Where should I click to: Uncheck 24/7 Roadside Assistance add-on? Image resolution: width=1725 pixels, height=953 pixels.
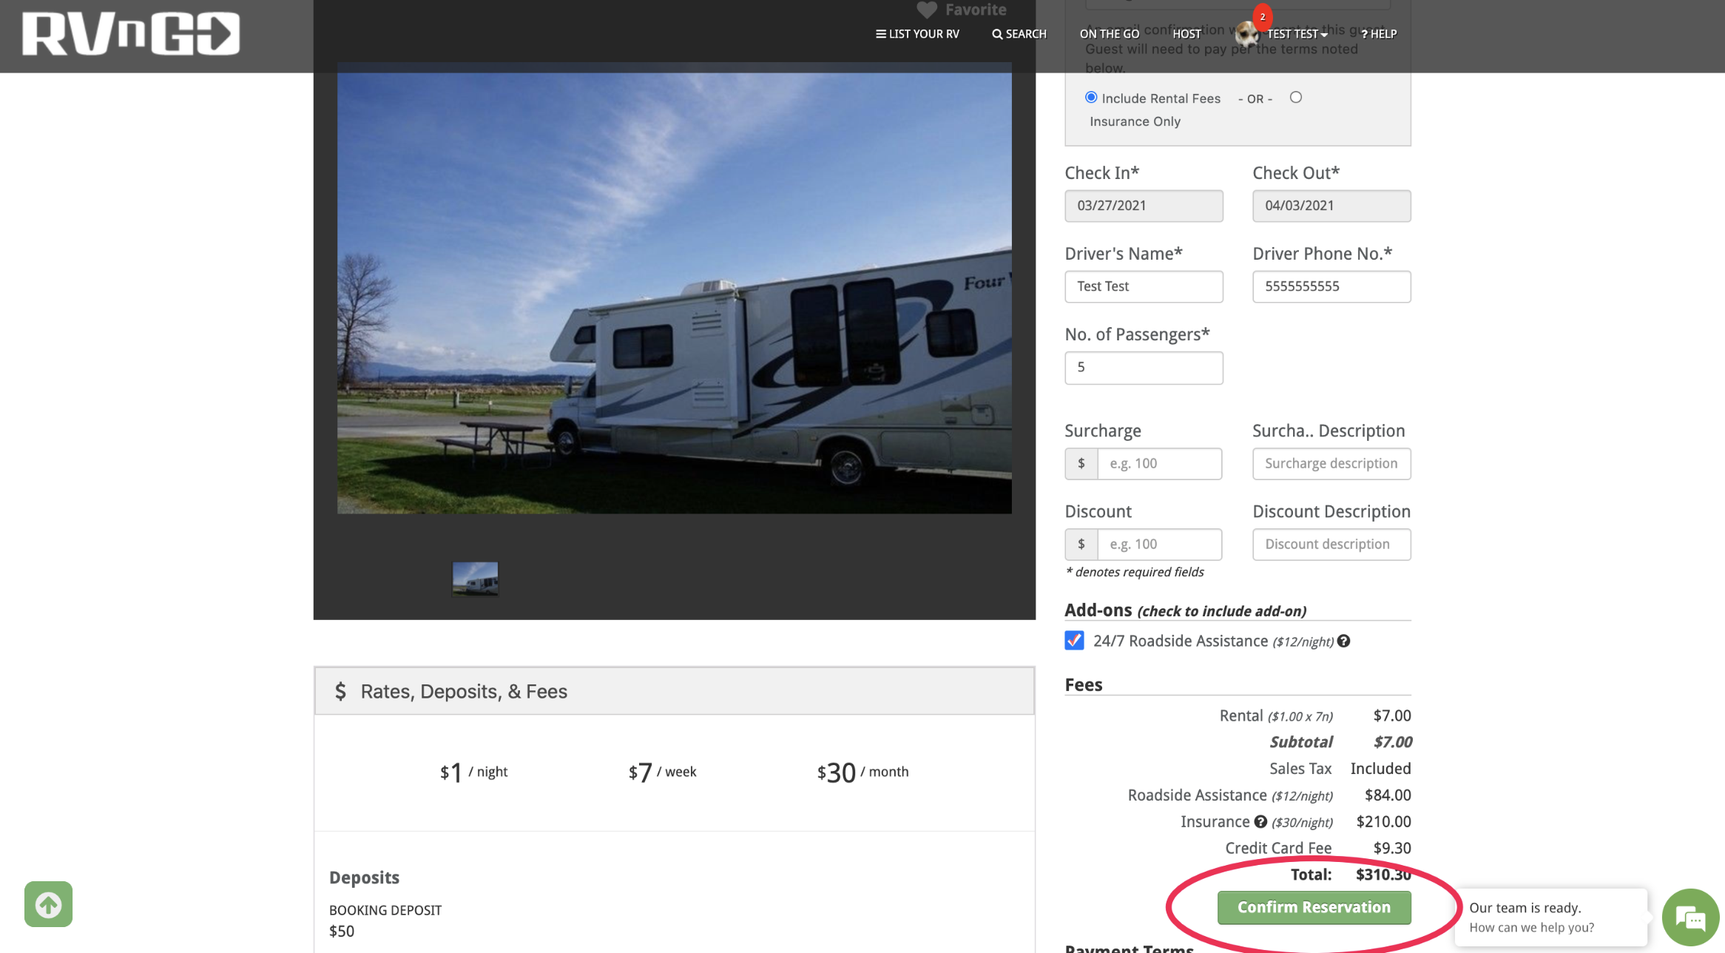(1074, 641)
